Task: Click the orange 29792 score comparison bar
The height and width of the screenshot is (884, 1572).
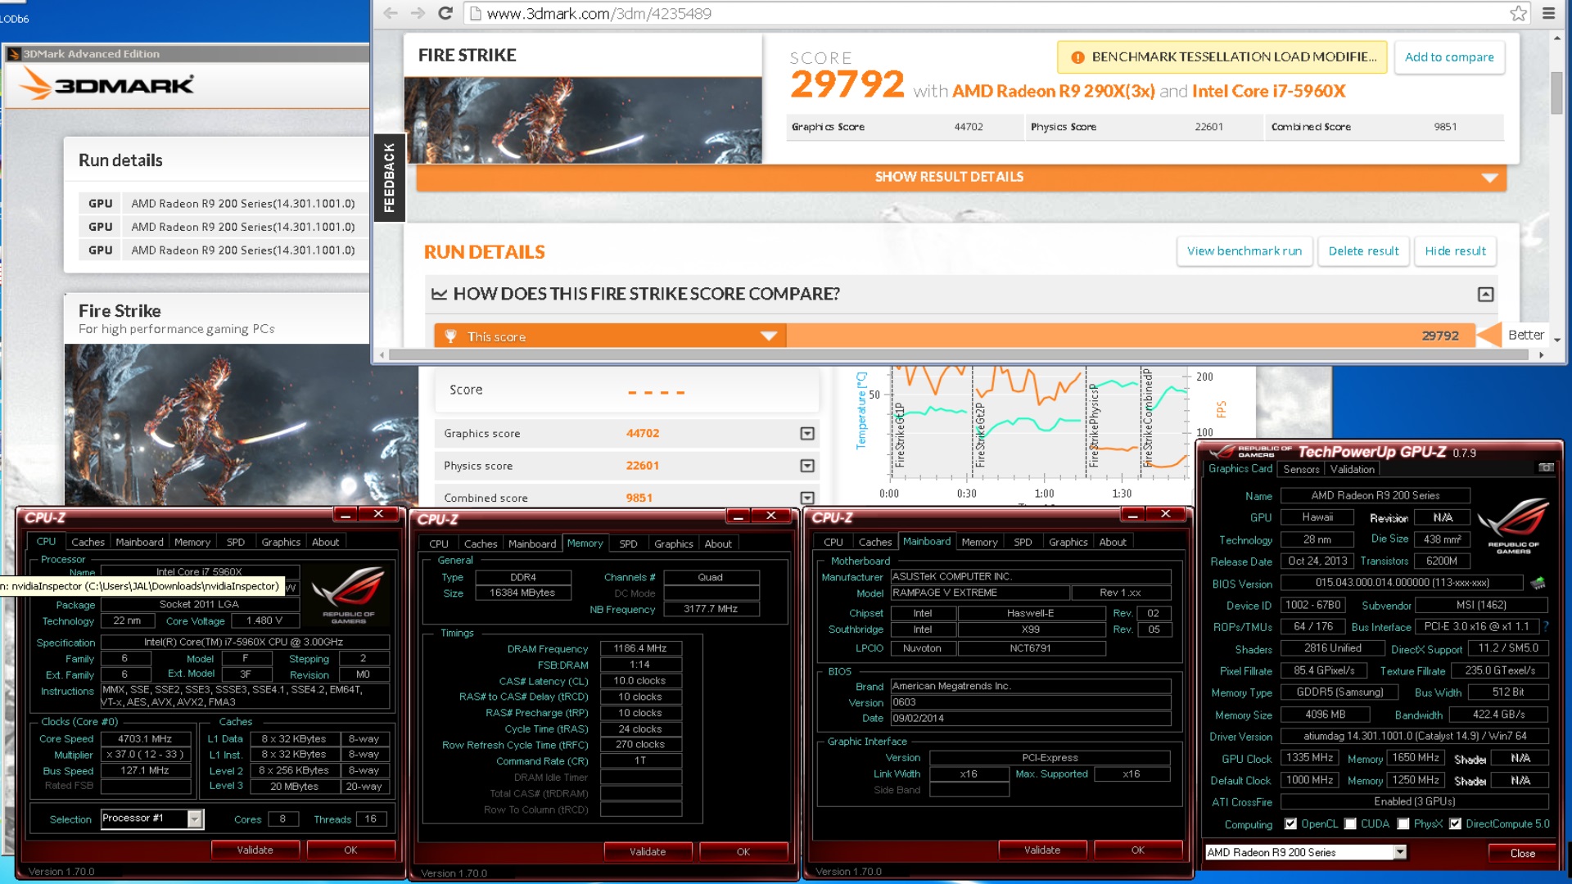Action: coord(1130,336)
